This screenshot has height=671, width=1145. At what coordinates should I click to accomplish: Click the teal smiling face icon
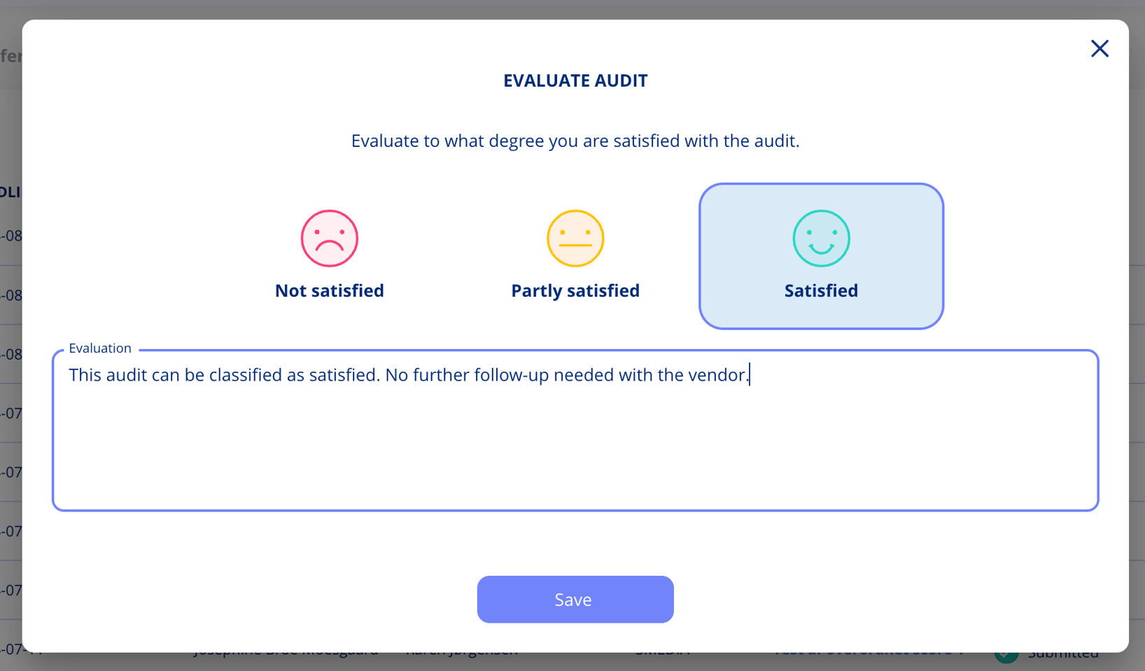pos(821,239)
